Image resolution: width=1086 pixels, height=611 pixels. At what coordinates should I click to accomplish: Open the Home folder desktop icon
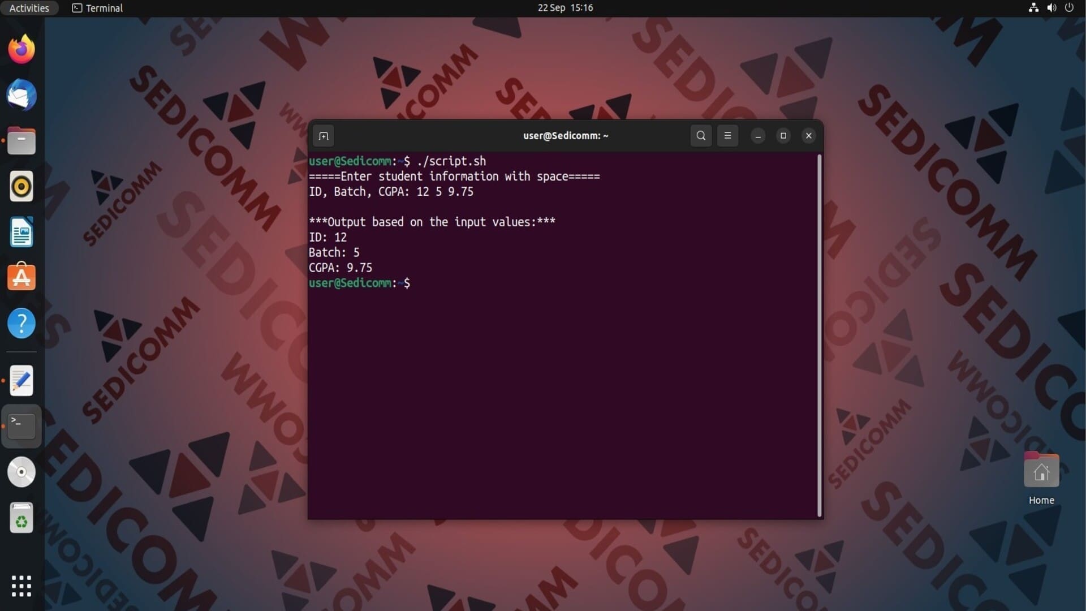(1041, 479)
